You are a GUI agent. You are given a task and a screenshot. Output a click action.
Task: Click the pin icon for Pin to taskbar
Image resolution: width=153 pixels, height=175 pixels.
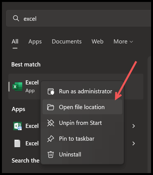51,139
